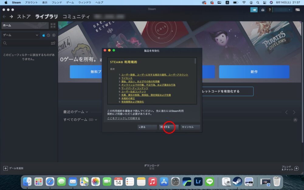Open the ライセンス agreement link

tap(127, 78)
